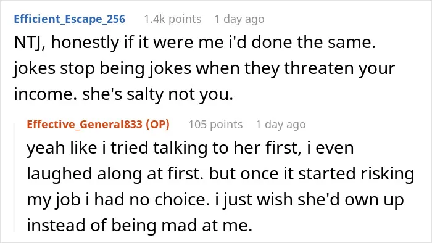Click the 1.4k points score label
The height and width of the screenshot is (243, 432).
[x=173, y=19]
